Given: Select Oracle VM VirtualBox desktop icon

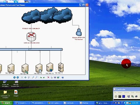Looking at the screenshot, I should click(5, 84).
